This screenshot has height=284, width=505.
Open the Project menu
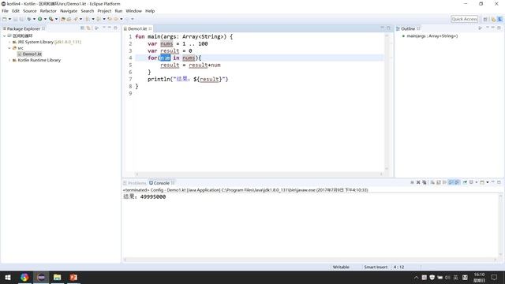tap(104, 11)
